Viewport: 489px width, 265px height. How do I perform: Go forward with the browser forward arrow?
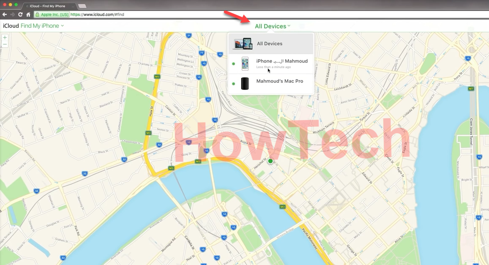[x=13, y=14]
